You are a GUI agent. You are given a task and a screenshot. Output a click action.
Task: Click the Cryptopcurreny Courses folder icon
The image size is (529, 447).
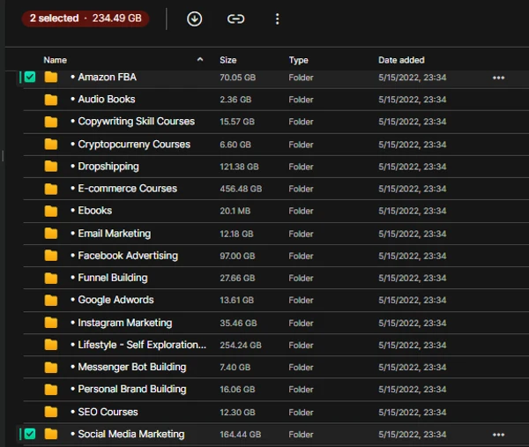coord(51,145)
